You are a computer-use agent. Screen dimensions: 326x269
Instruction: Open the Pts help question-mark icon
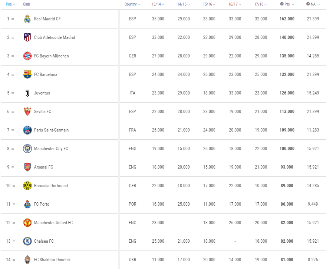click(x=282, y=4)
